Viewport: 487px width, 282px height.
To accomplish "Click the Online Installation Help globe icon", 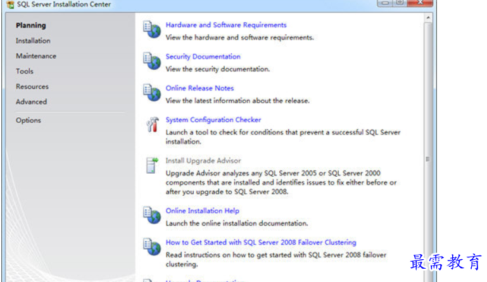I will point(152,215).
